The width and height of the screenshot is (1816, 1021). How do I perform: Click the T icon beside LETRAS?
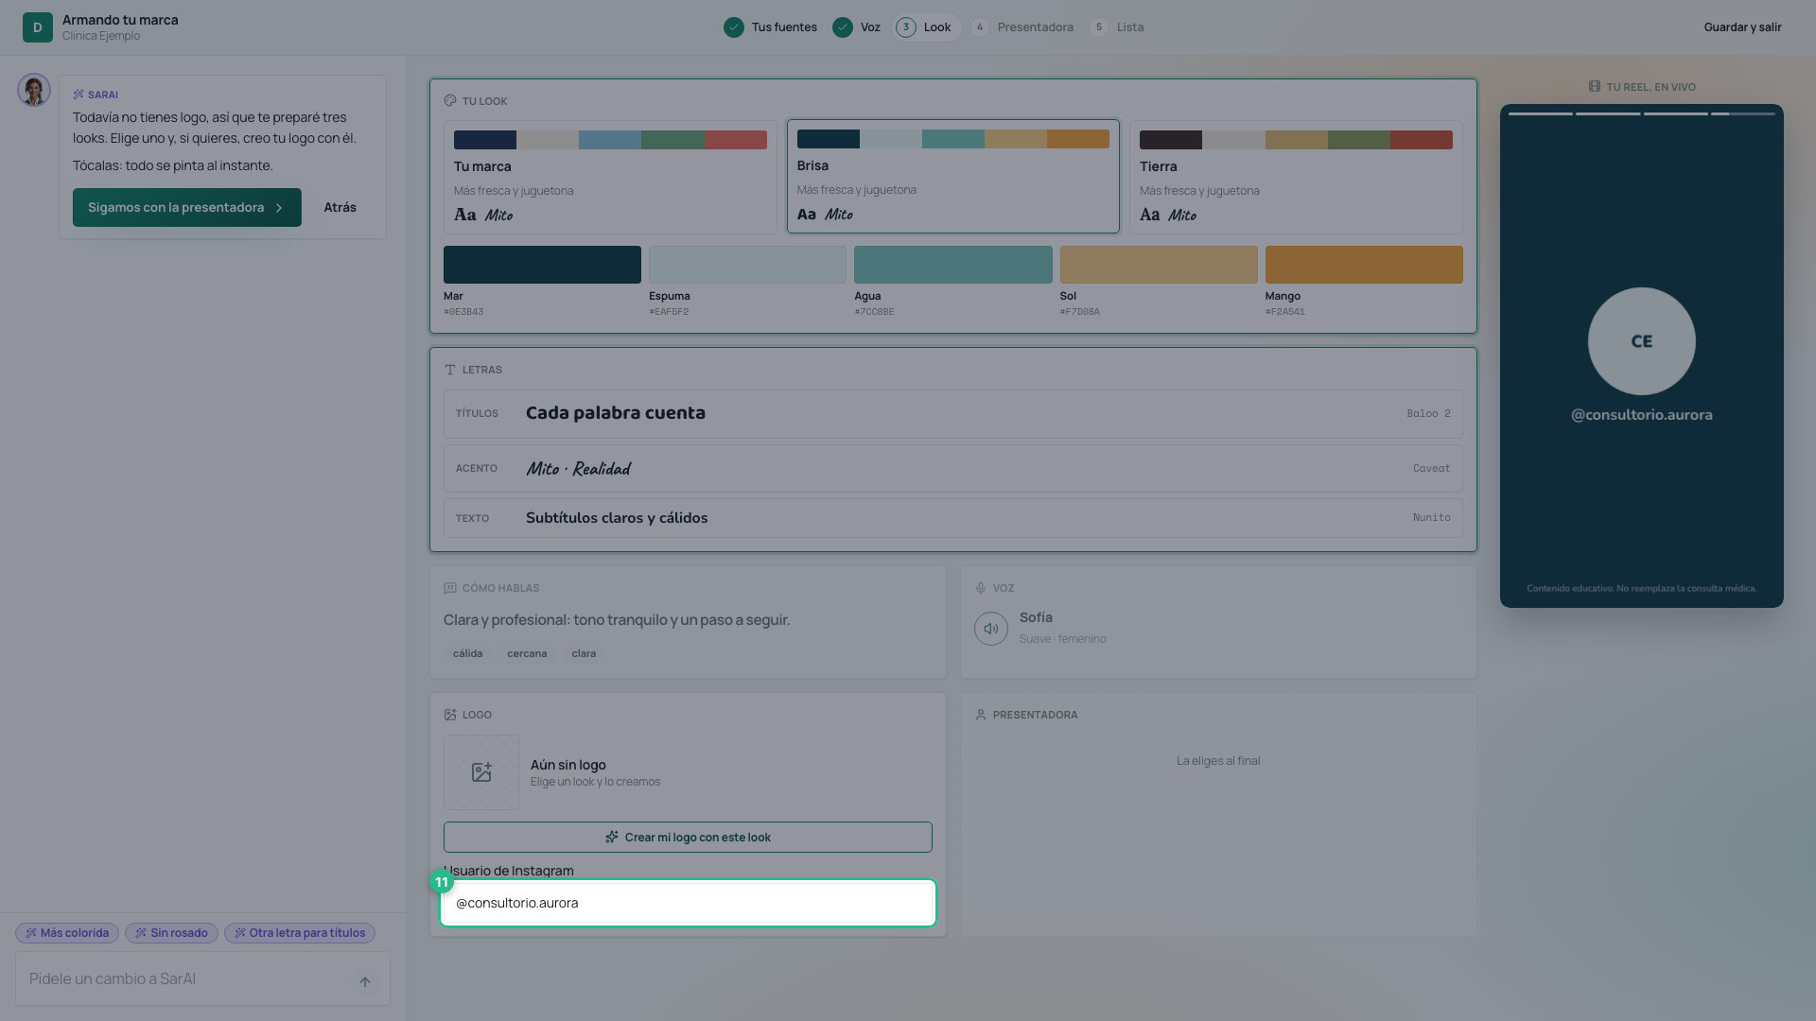click(x=450, y=370)
